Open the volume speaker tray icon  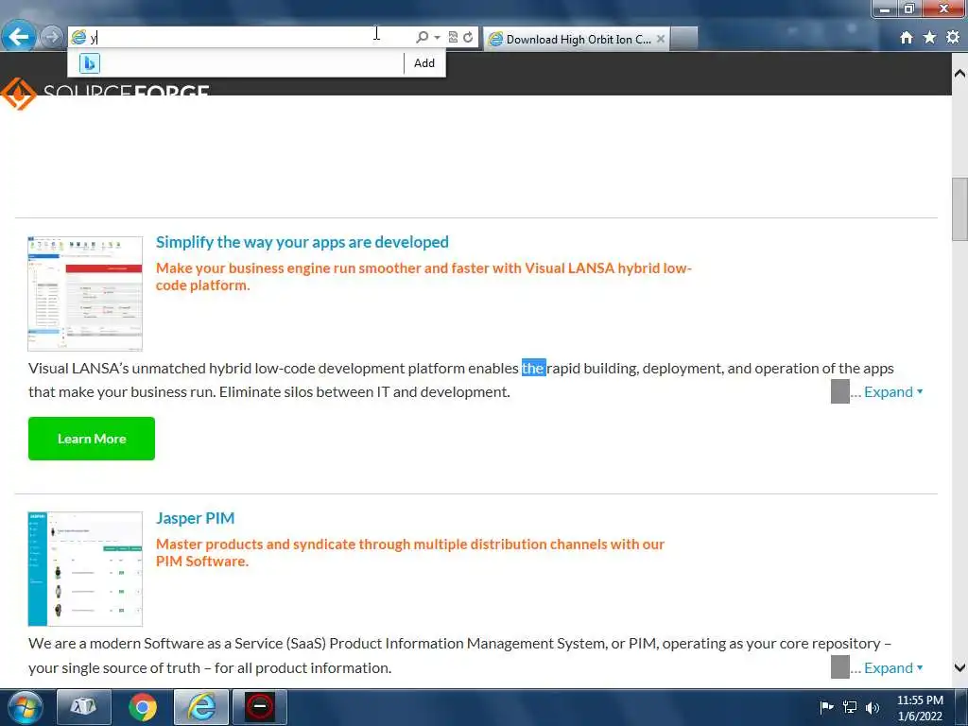point(873,707)
